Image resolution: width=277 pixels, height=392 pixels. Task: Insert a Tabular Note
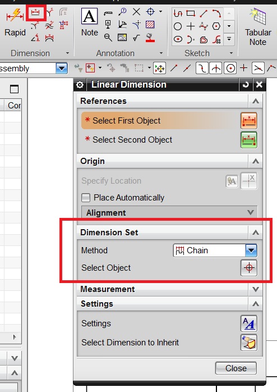click(258, 27)
